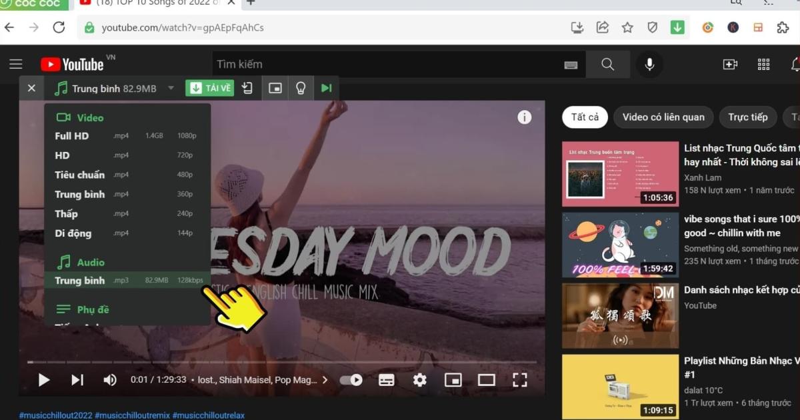The height and width of the screenshot is (420, 800).
Task: Toggle autoplay switch in the player
Action: click(351, 379)
